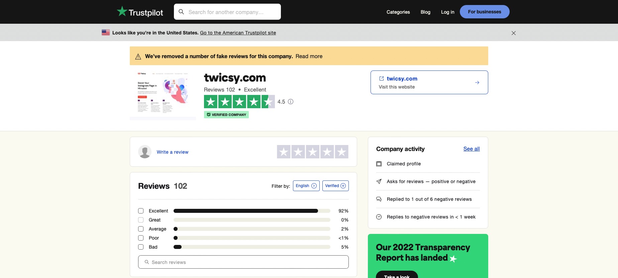Click the warning triangle icon in banner

pos(138,56)
